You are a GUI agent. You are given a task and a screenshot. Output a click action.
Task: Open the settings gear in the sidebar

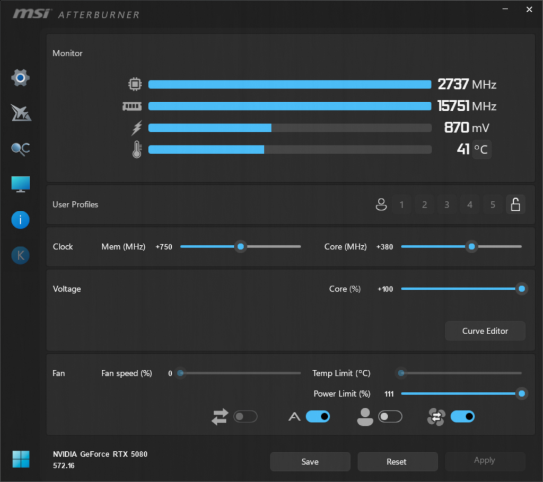coord(21,78)
